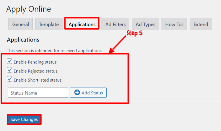View the How Tos tab

[174, 24]
